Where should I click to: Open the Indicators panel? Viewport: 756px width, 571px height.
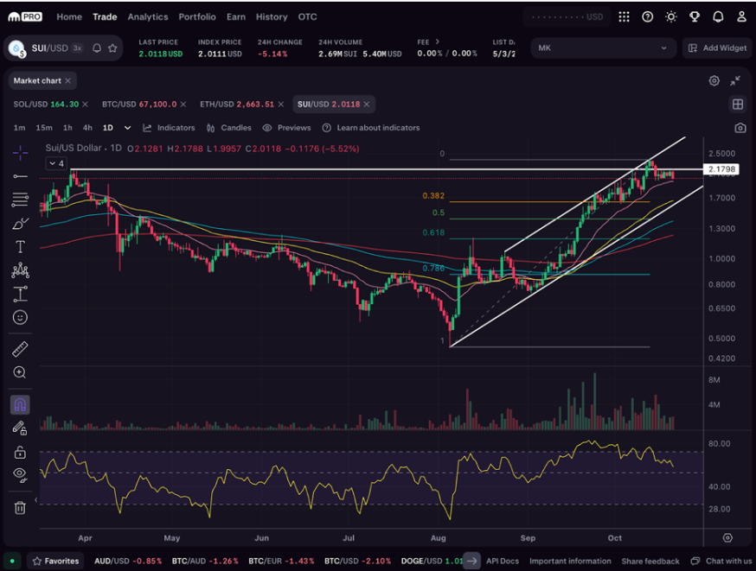[x=170, y=128]
